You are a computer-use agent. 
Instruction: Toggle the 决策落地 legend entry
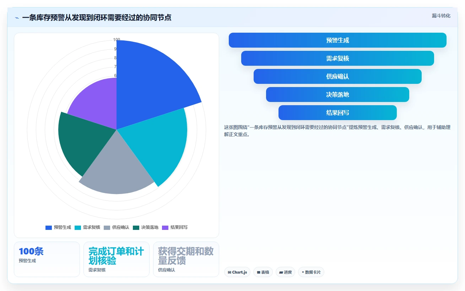pos(146,227)
